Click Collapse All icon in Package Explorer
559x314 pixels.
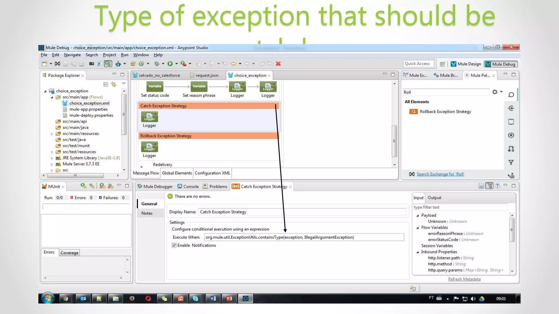(106, 84)
